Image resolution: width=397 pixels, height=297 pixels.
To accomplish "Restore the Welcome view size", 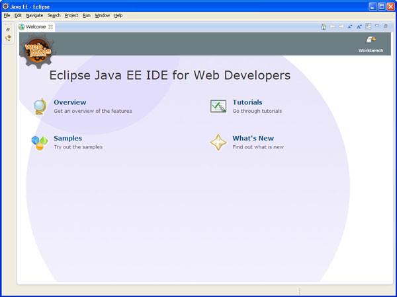I will (x=385, y=26).
